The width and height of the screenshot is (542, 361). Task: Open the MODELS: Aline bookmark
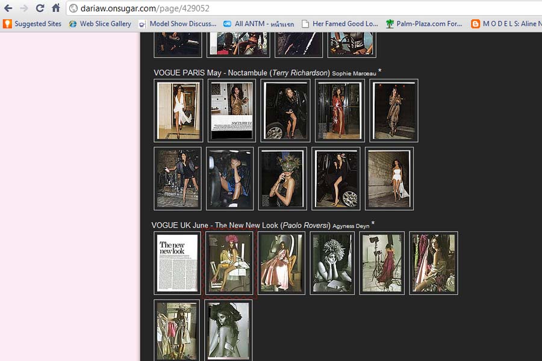pos(506,24)
